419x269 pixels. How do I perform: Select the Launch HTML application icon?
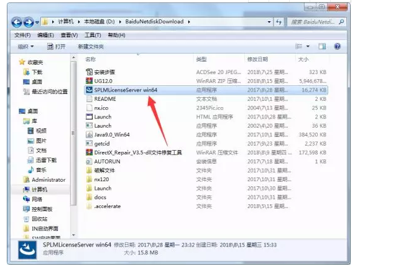point(89,116)
